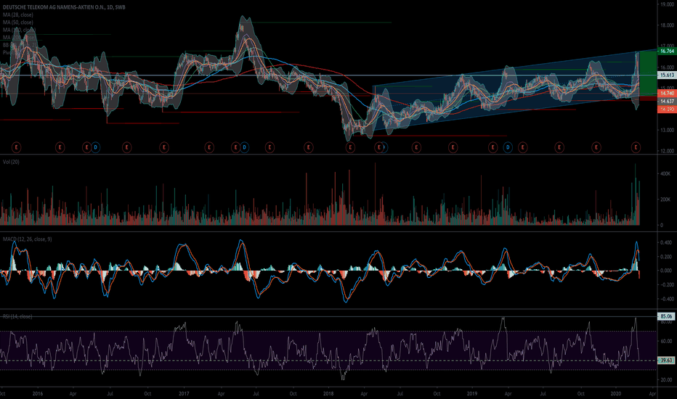Click the 2019 label on time axis
This screenshot has height=399, width=677.
pyautogui.click(x=472, y=393)
